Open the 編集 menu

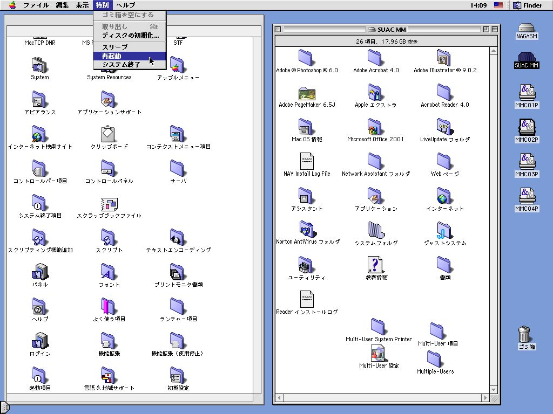tap(62, 5)
